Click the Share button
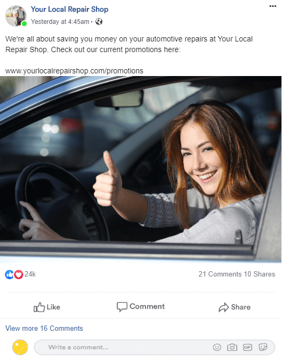The width and height of the screenshot is (282, 360). 235,307
